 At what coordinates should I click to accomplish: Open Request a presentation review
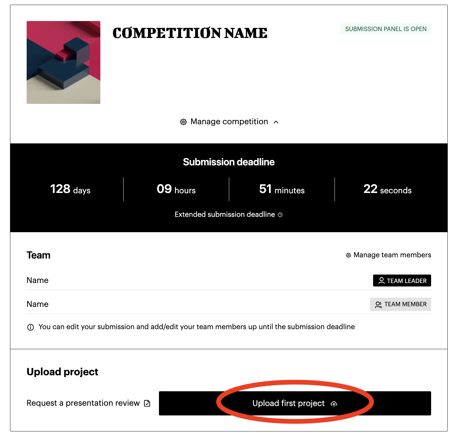83,403
